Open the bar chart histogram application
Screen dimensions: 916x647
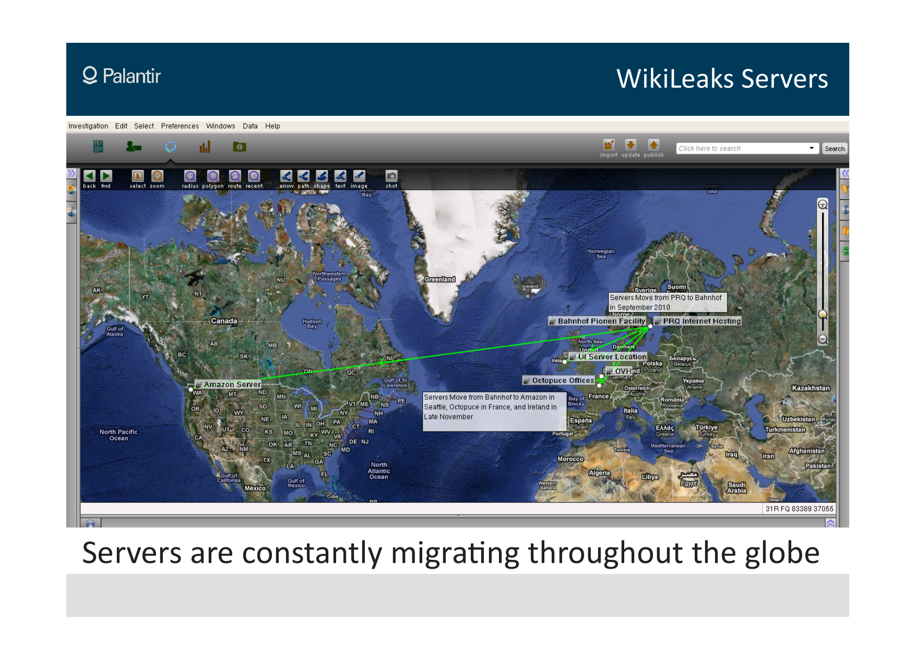tap(205, 147)
